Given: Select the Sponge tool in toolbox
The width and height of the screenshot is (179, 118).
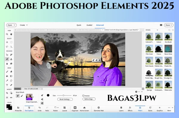Looking at the screenshot, I should coord(11,64).
